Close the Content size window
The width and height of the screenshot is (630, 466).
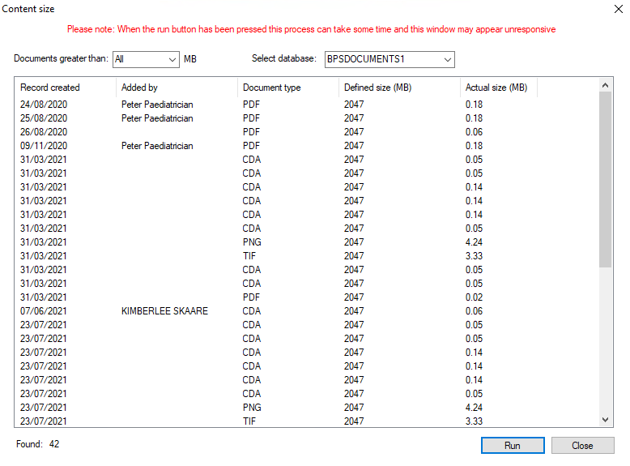619,9
